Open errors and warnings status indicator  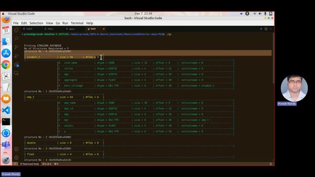click(47, 164)
